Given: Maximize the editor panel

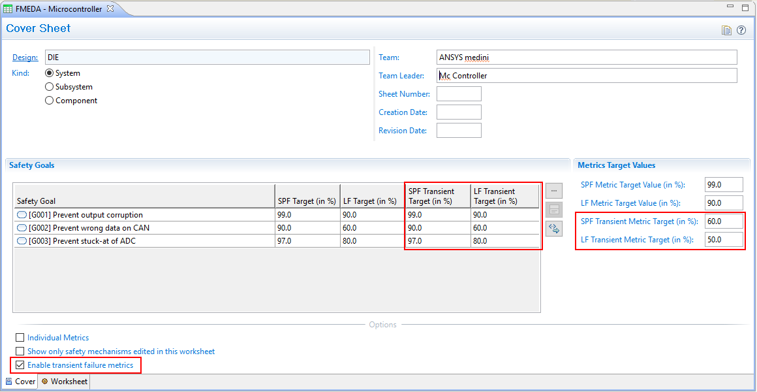Looking at the screenshot, I should tap(745, 8).
